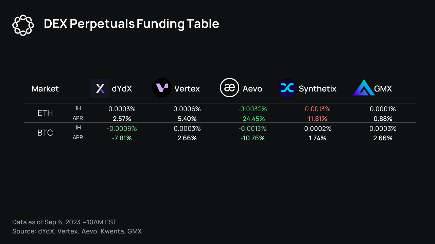Click the Synthetix logo icon
The image size is (435, 244).
pos(287,88)
